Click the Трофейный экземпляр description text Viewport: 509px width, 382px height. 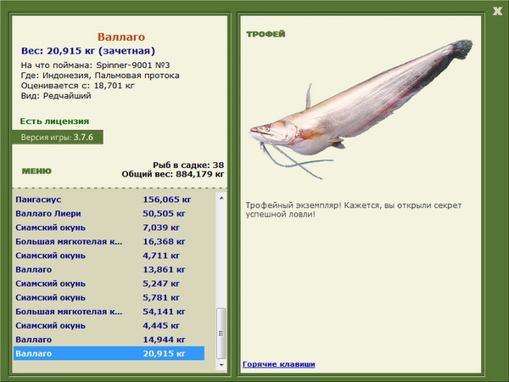[353, 210]
